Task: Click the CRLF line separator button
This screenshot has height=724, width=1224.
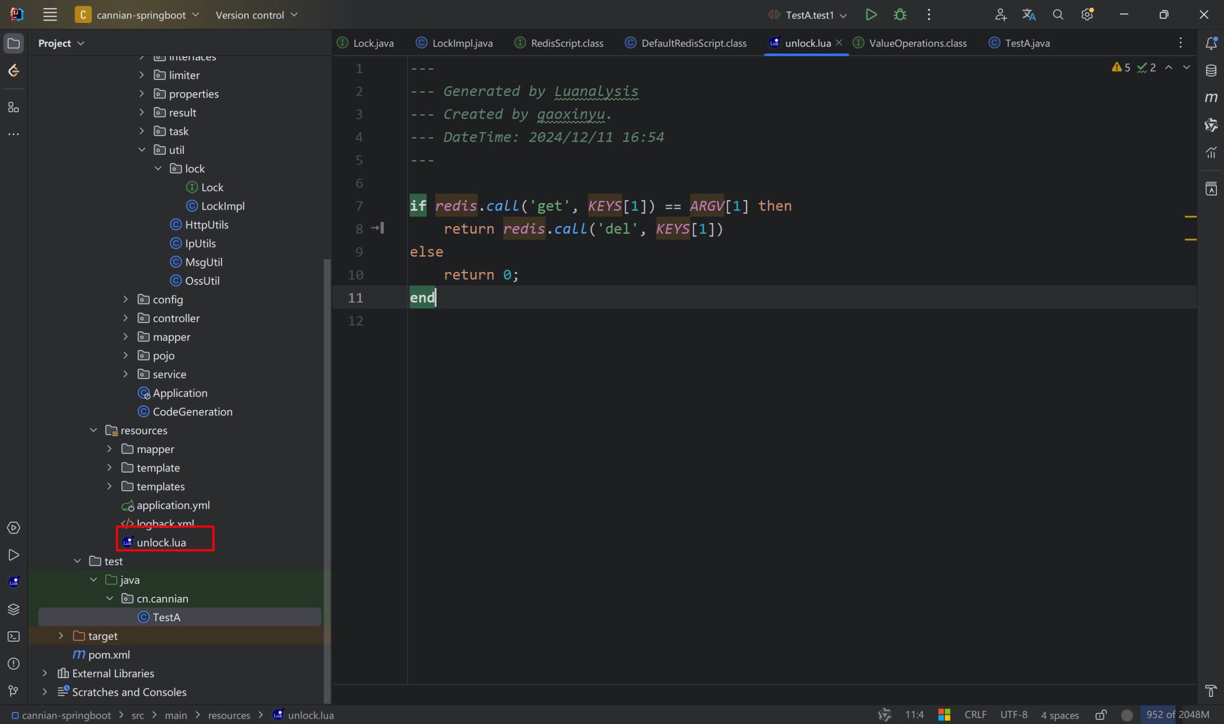Action: (975, 715)
